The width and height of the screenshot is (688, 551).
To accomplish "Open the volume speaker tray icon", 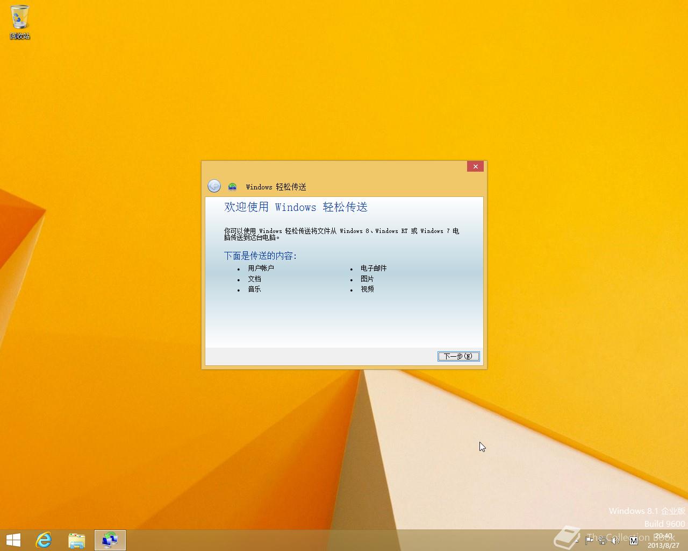I will tap(615, 541).
